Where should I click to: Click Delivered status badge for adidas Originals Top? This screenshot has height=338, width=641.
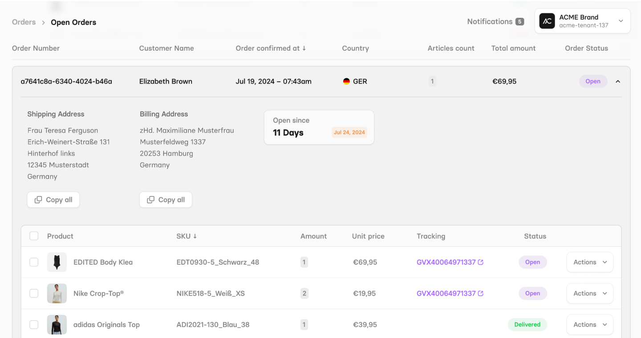527,324
